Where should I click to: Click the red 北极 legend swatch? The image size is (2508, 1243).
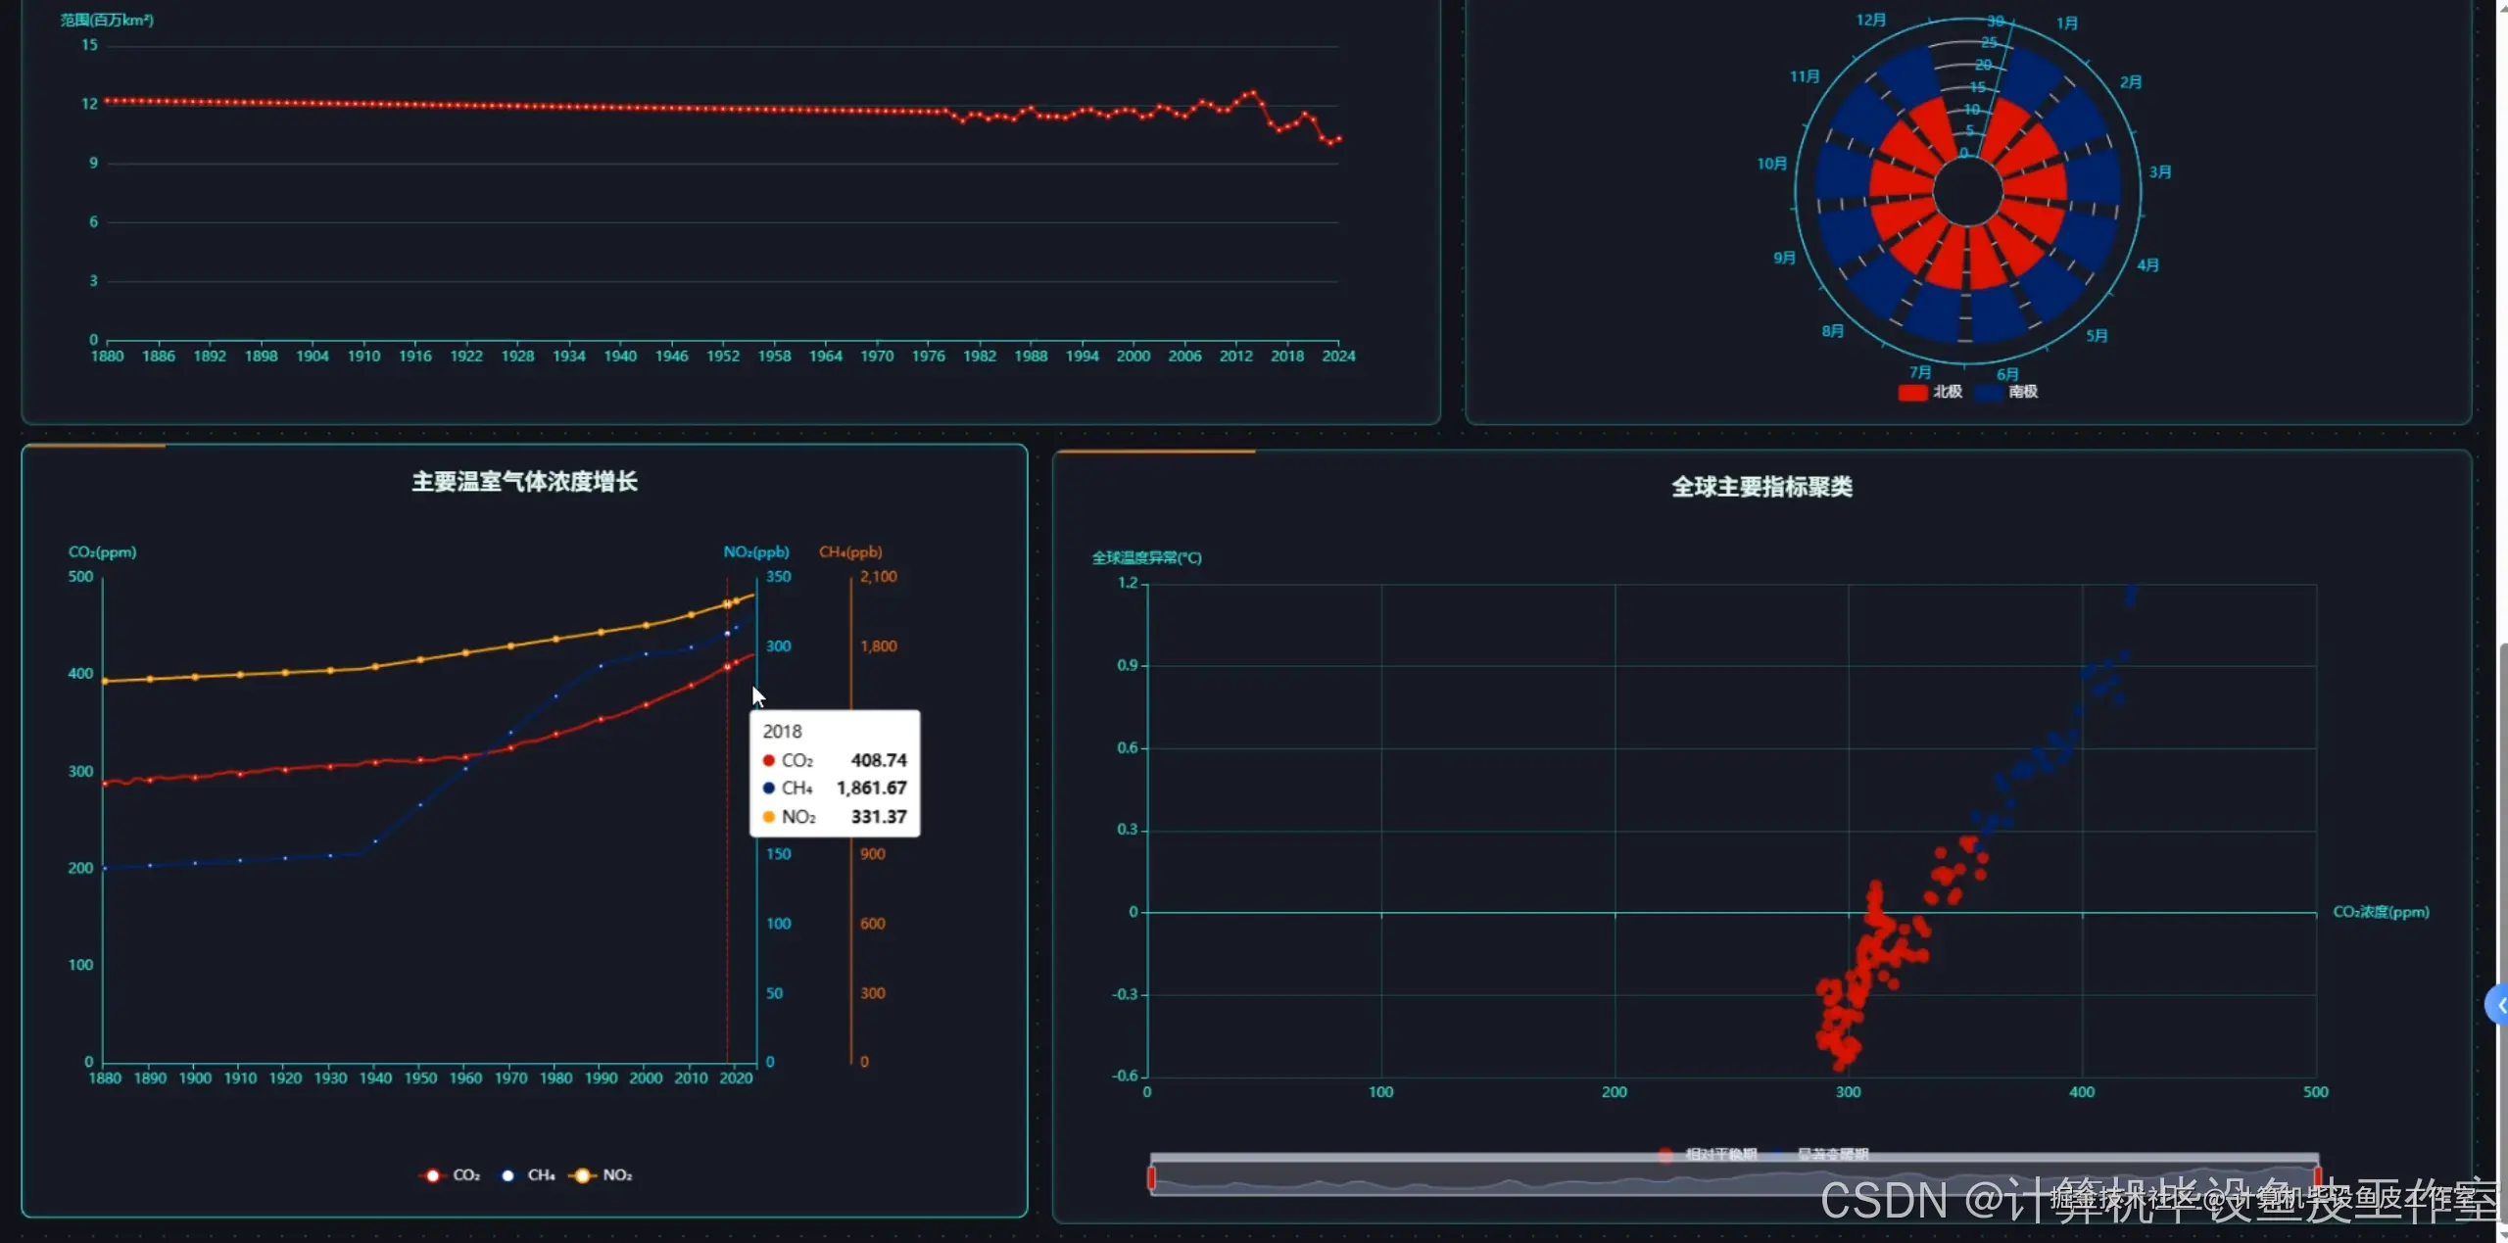(x=1911, y=392)
